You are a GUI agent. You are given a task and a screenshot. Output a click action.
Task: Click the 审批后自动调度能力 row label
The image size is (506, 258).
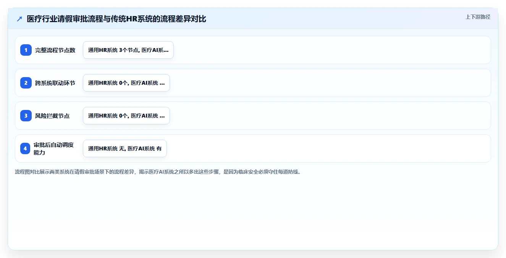pos(53,148)
